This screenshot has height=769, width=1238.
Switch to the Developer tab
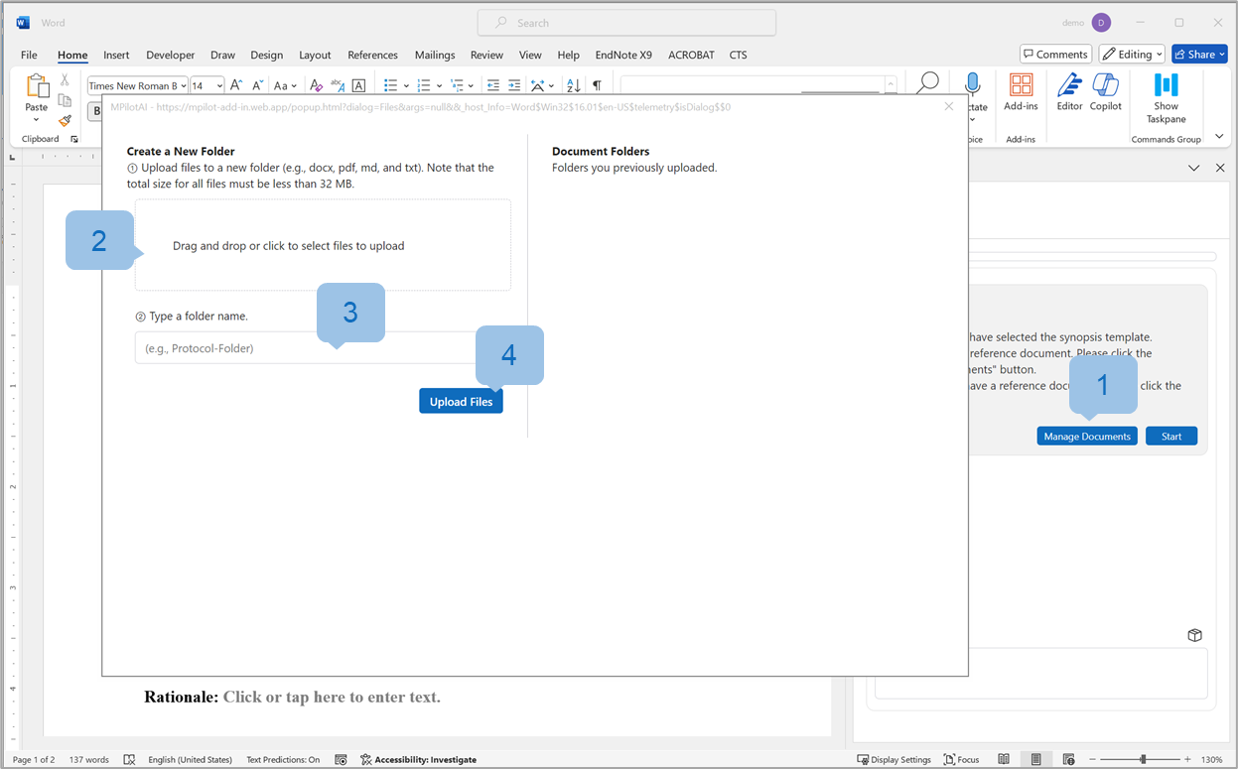170,55
